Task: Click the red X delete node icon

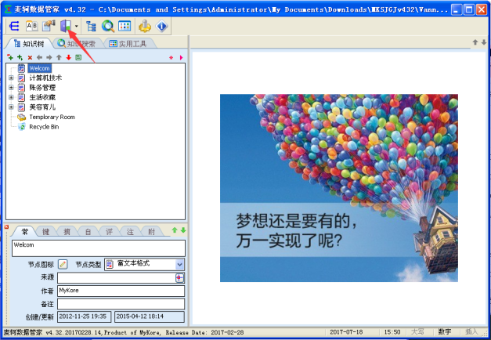Action: pos(30,57)
